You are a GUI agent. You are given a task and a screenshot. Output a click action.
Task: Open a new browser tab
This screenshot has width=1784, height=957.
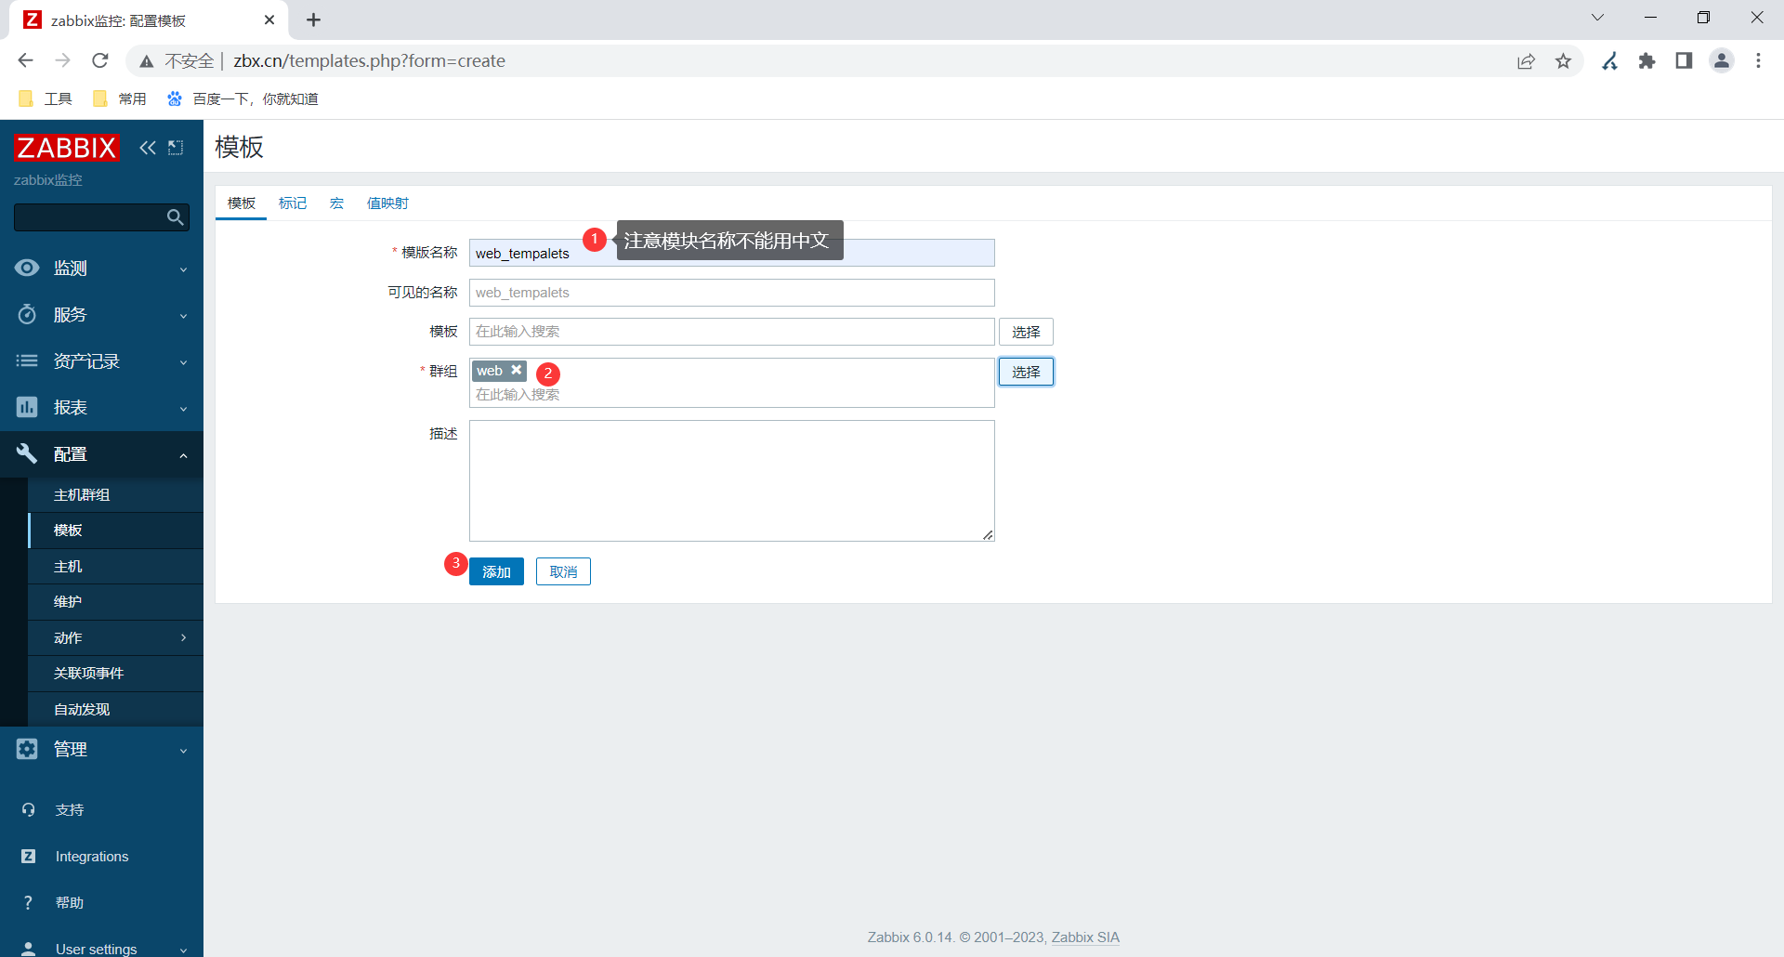tap(314, 20)
